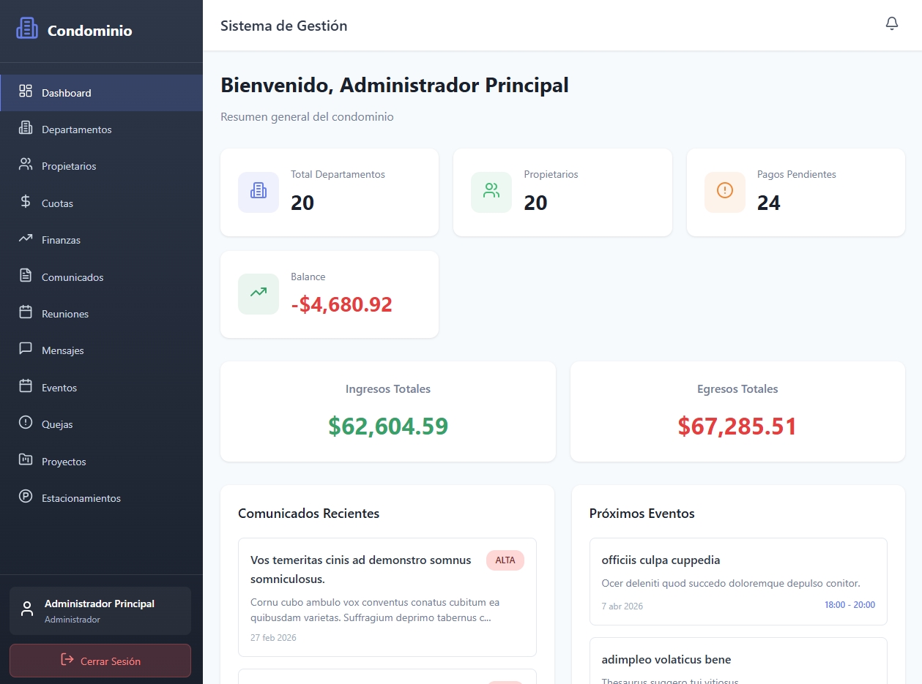Click the notification bell icon

(891, 24)
